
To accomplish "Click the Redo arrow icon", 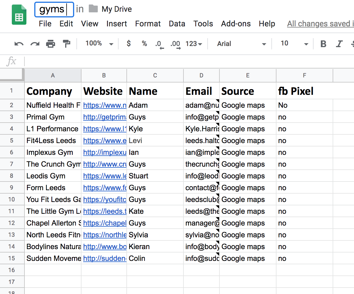I will pyautogui.click(x=35, y=44).
